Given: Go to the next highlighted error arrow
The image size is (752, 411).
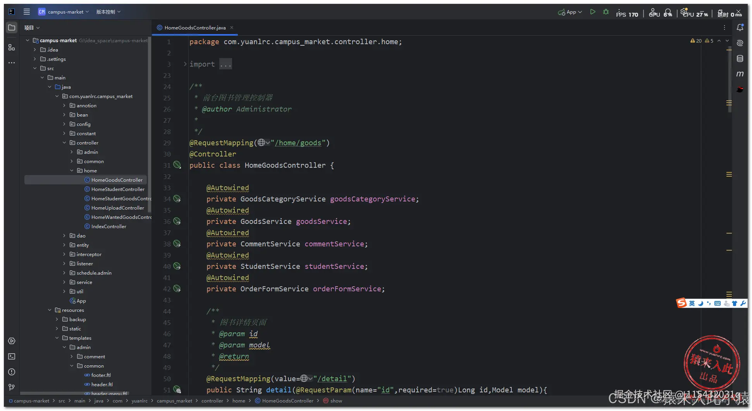Looking at the screenshot, I should (727, 41).
